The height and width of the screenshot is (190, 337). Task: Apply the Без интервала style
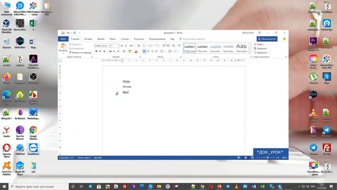(202, 48)
